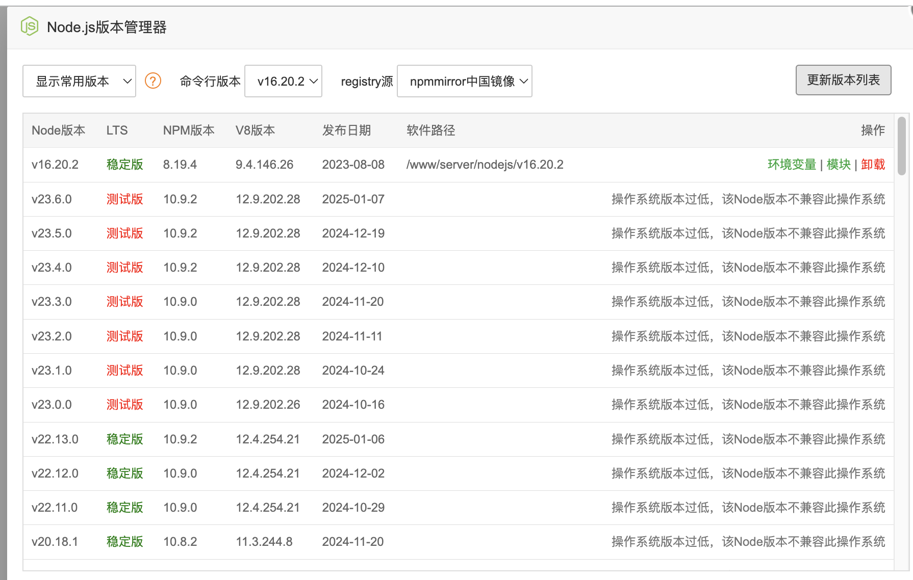
Task: Click the registry源 label
Action: point(367,81)
